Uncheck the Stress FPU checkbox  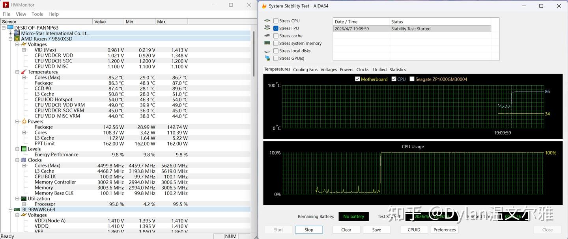[x=276, y=28]
